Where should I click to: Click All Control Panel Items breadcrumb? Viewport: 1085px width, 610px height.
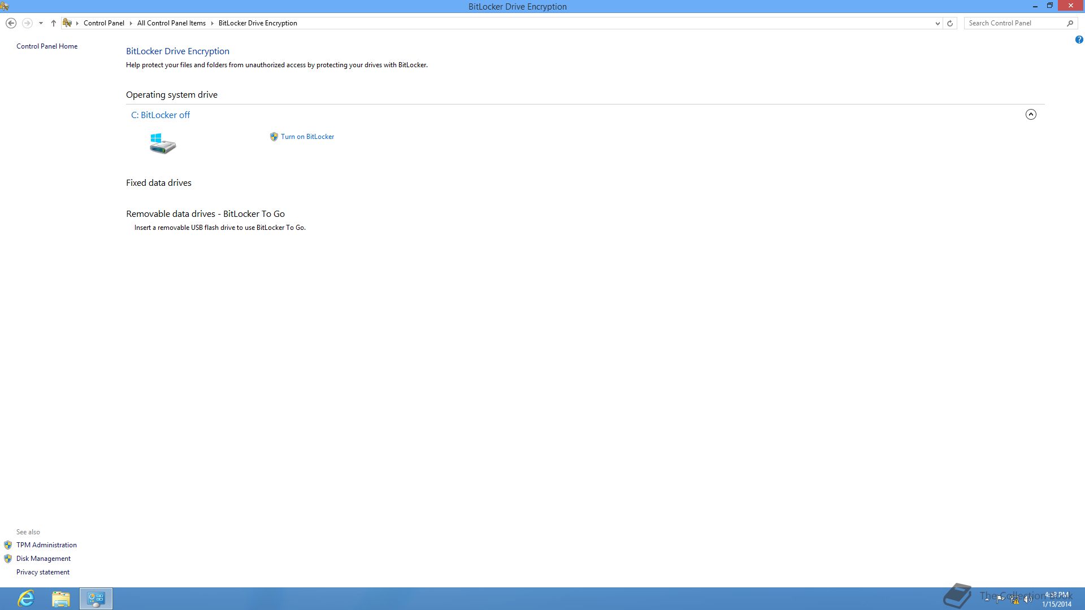[x=171, y=23]
